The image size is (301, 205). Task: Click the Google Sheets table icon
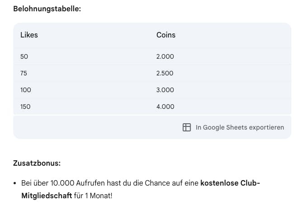pos(187,127)
